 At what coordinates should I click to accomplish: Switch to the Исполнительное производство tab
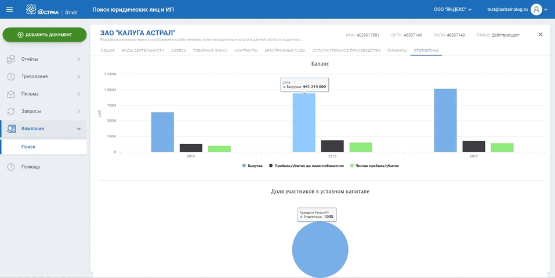click(346, 50)
